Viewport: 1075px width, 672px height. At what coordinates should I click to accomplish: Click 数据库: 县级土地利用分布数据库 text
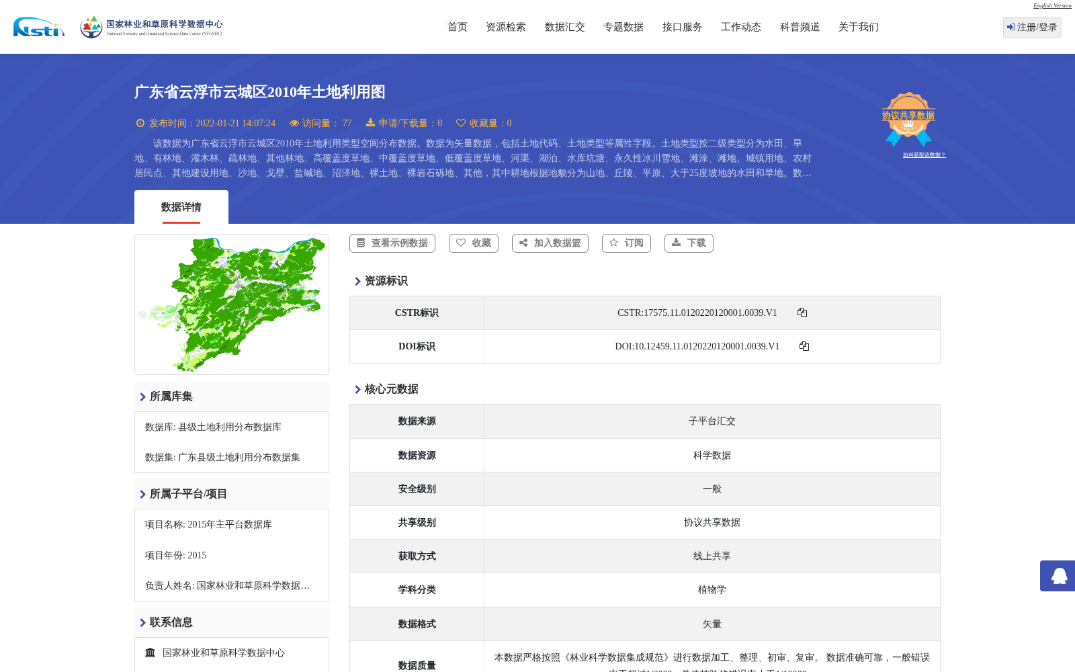tap(213, 427)
